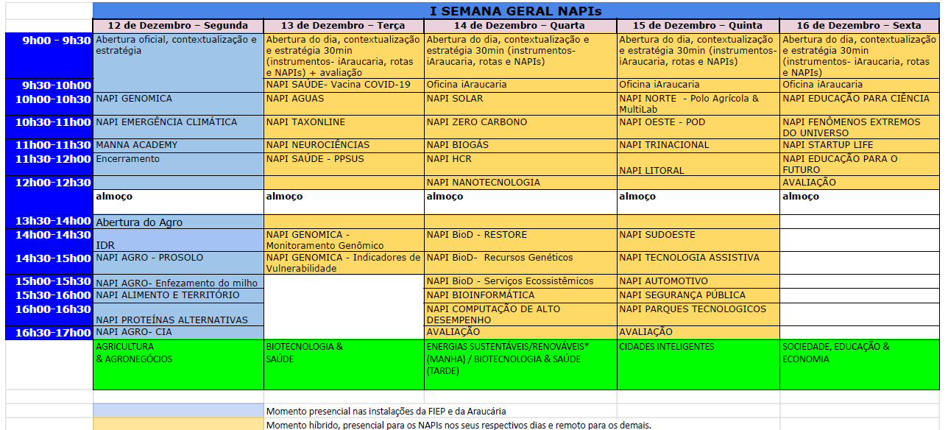Select the 'NAPI AGRO- CIA' cell
Screen dimensions: 948x430
pyautogui.click(x=179, y=333)
